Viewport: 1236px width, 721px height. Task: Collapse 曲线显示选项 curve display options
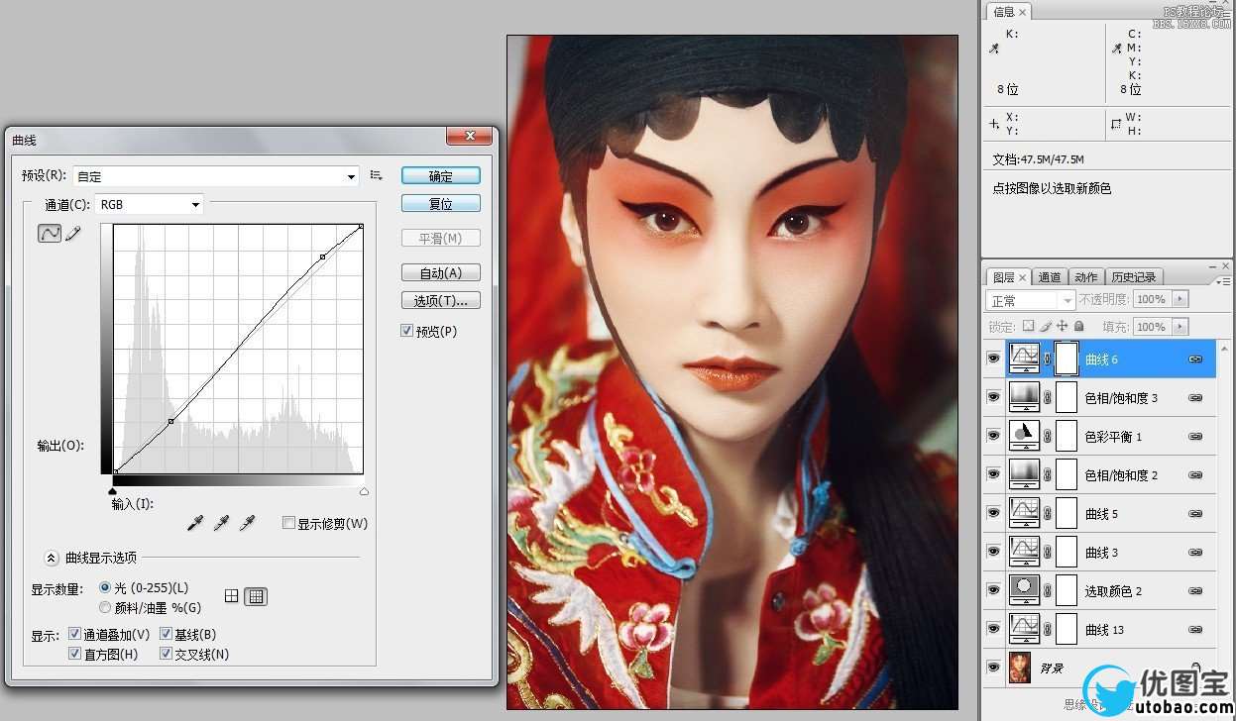52,558
